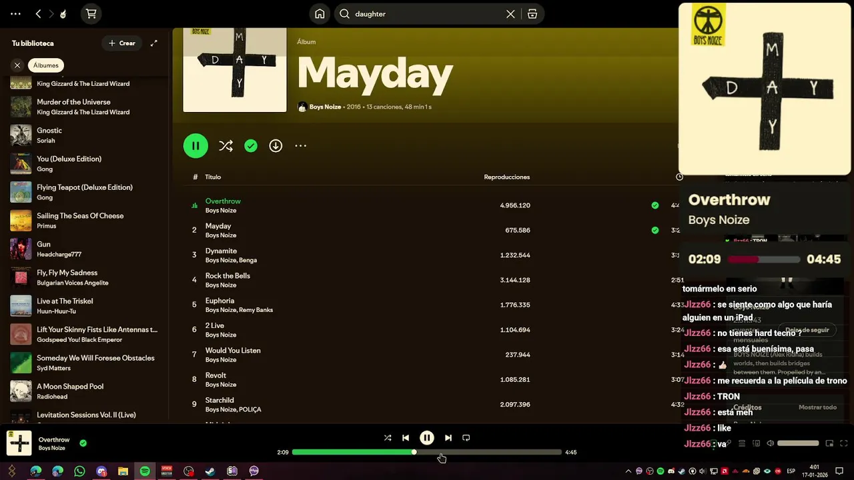
Task: Select the track Starchild
Action: coord(220,401)
